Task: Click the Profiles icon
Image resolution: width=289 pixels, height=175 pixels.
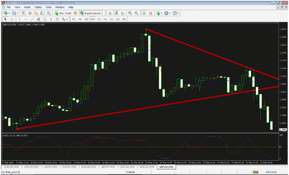Action: pos(13,13)
